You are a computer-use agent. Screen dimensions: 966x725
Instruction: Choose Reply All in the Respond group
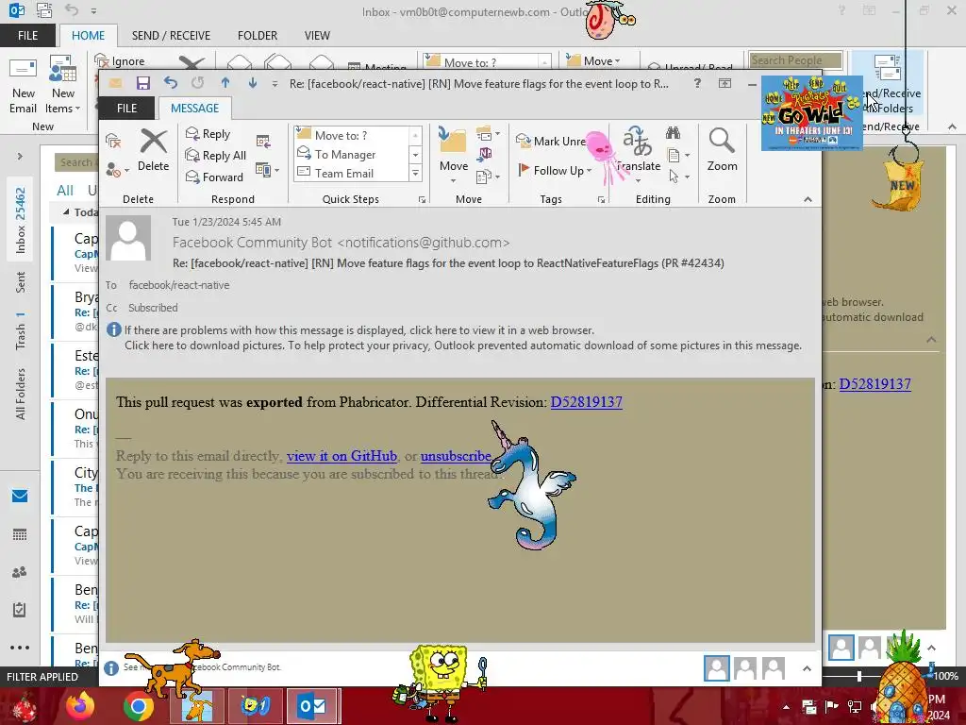(216, 156)
